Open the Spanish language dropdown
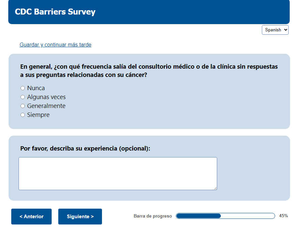This screenshot has height=239, width=294. pyautogui.click(x=275, y=30)
